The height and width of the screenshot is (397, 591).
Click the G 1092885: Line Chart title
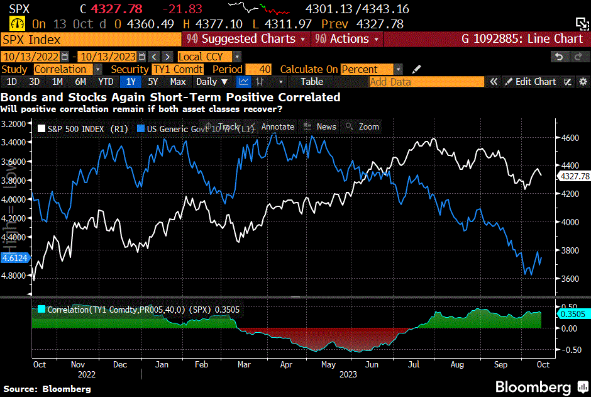pos(522,39)
